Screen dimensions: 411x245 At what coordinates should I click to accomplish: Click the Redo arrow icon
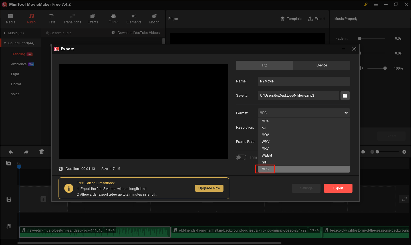tap(26, 152)
